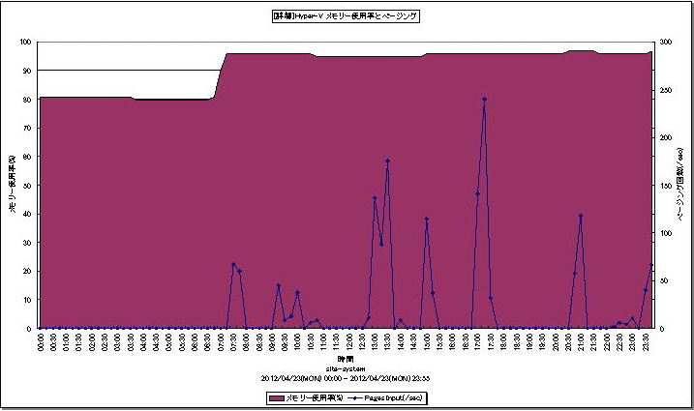Click the 20 value on memory usage axis
694x411 pixels.
[27, 271]
